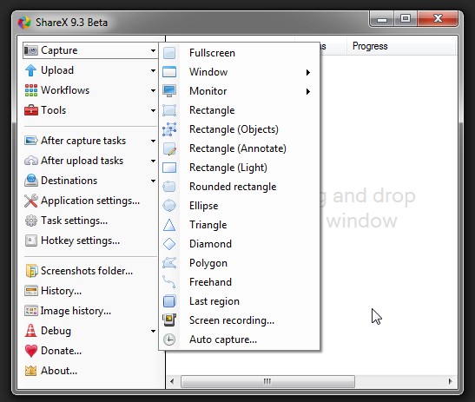Image resolution: width=475 pixels, height=402 pixels.
Task: Expand the Debug dropdown arrow
Action: pyautogui.click(x=154, y=331)
